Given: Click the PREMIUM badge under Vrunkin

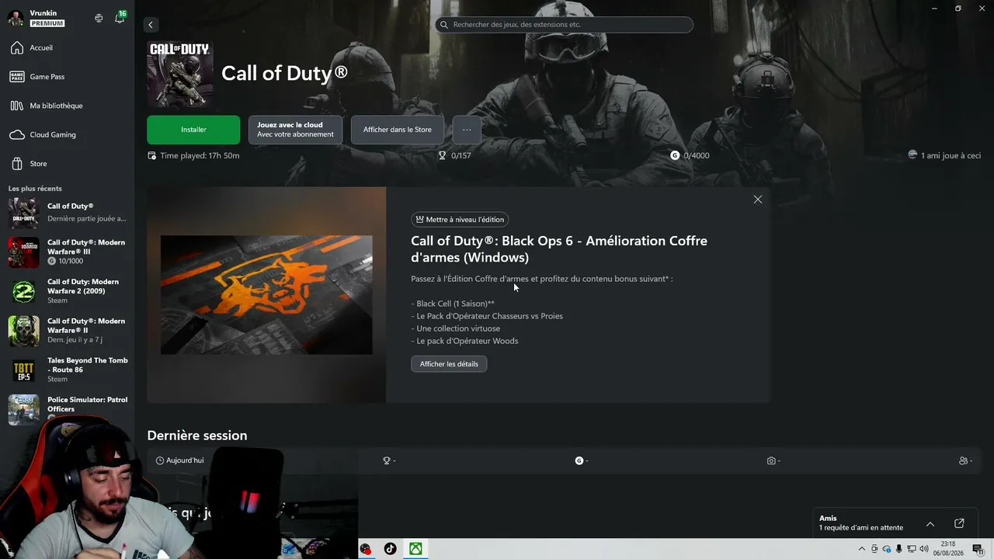Looking at the screenshot, I should [47, 23].
